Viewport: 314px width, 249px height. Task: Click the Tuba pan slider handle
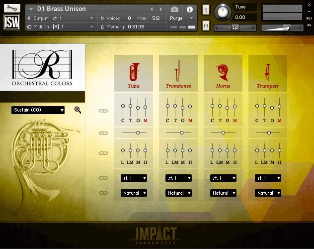(138, 132)
